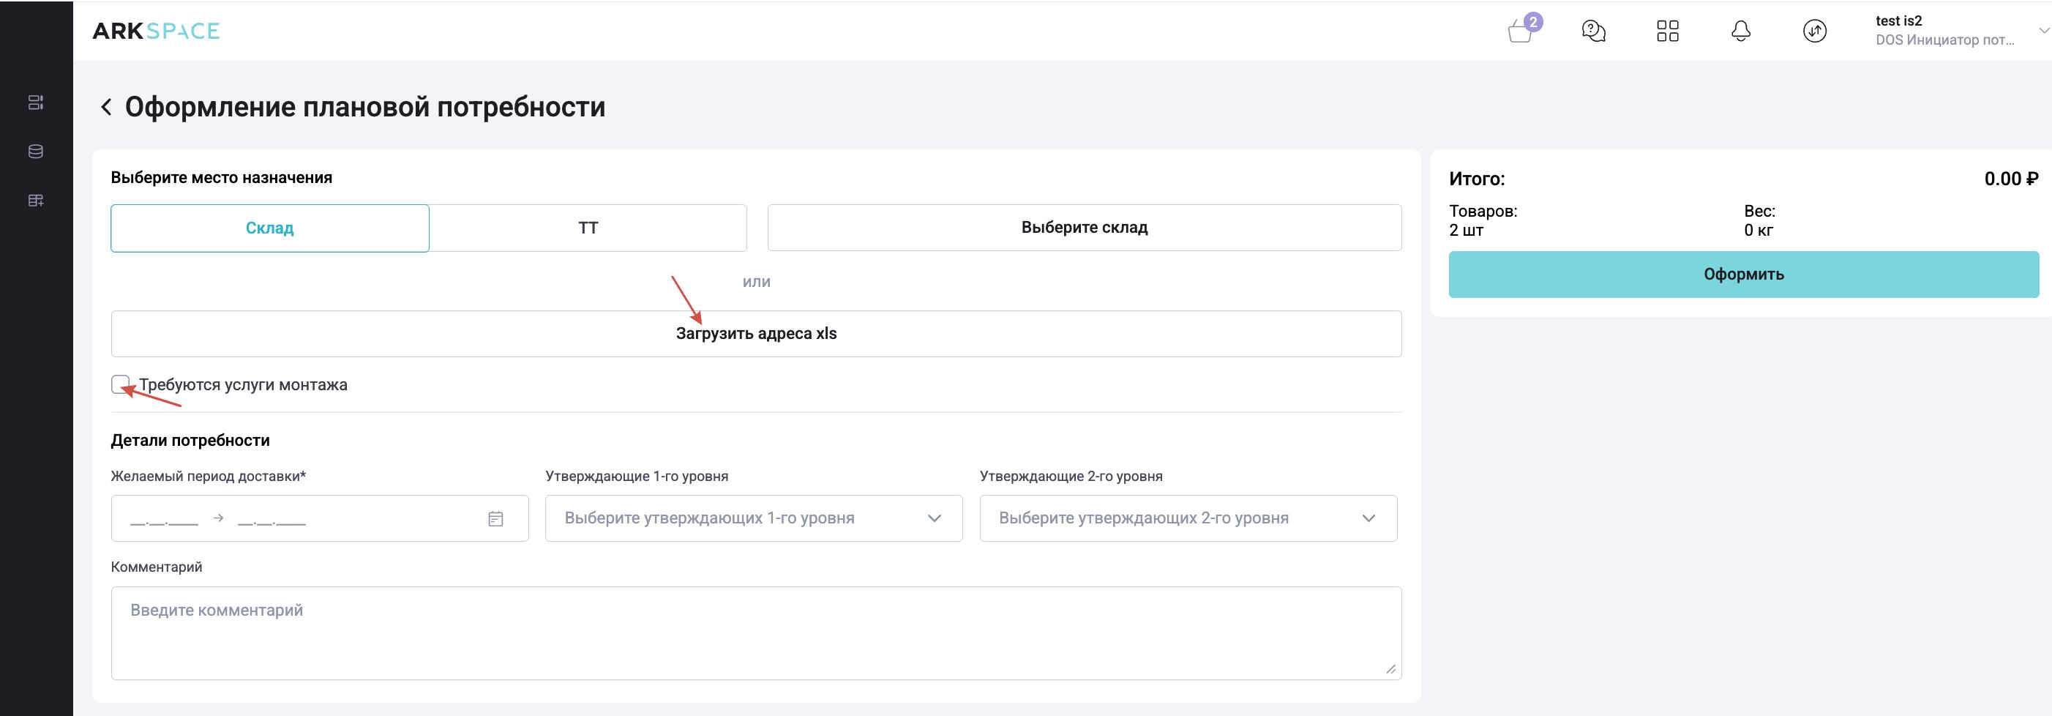Click the "Оформить" button
The width and height of the screenshot is (2052, 716).
coord(1743,275)
